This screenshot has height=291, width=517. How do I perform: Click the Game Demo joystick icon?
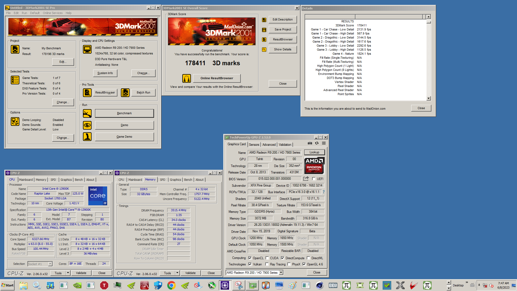tap(87, 137)
